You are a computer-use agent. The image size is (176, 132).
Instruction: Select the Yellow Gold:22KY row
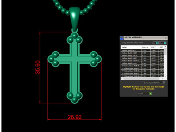pos(143,63)
